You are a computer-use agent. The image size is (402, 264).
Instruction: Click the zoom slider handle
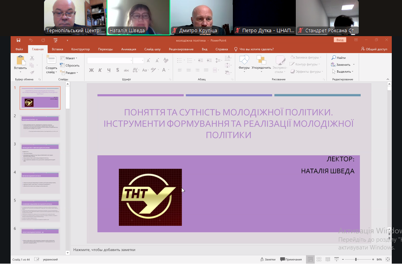356,259
